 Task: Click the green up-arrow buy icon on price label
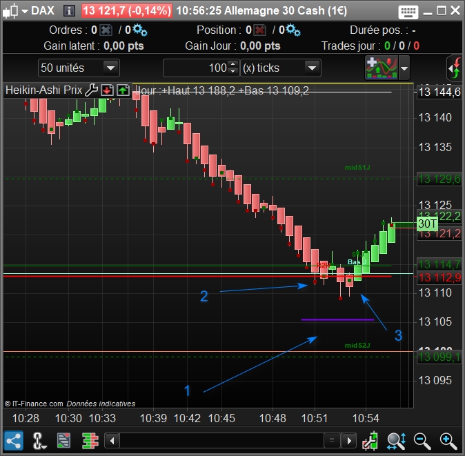(x=123, y=90)
